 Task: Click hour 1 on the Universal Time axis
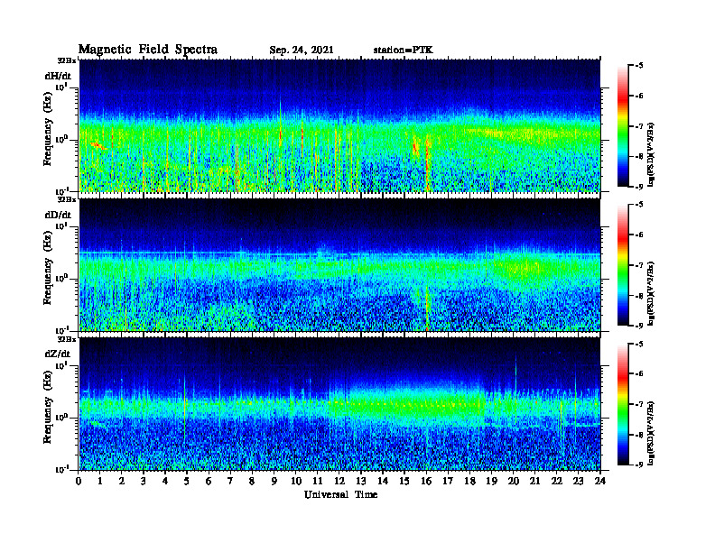[x=100, y=482]
